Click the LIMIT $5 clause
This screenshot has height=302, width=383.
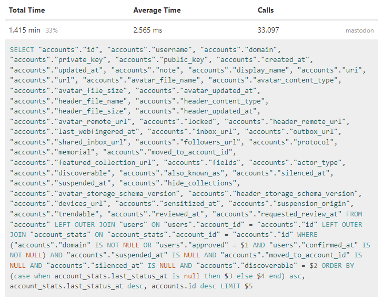tap(236, 286)
